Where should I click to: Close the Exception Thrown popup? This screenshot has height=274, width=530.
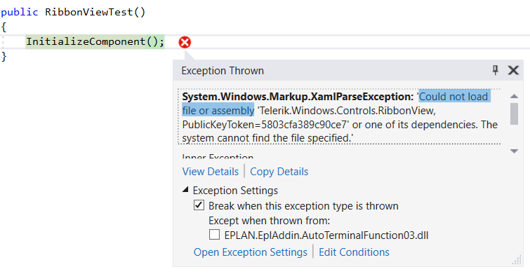coord(513,70)
